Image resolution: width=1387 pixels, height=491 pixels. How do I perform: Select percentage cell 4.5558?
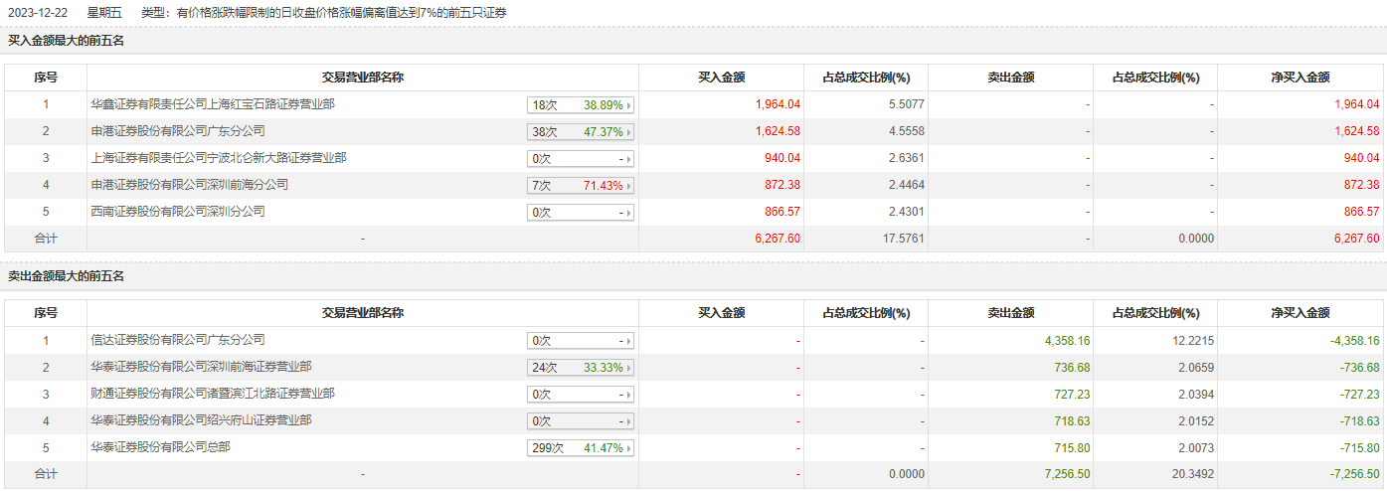click(905, 130)
